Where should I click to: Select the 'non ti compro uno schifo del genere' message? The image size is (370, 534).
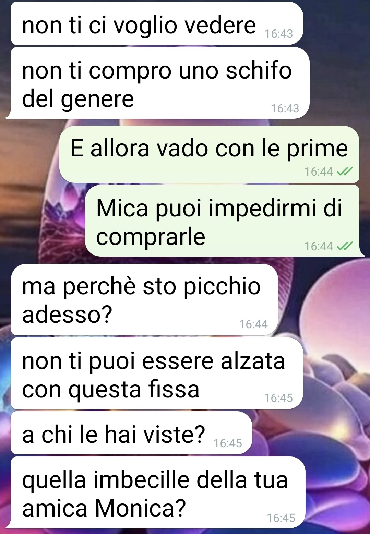pyautogui.click(x=160, y=83)
